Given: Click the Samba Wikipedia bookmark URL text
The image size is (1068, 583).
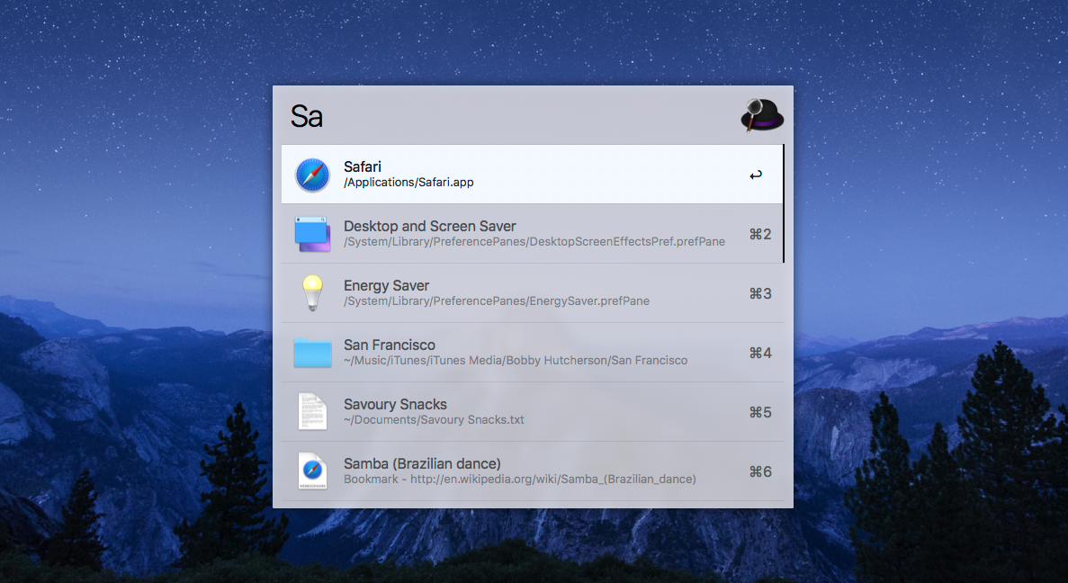Looking at the screenshot, I should (520, 479).
